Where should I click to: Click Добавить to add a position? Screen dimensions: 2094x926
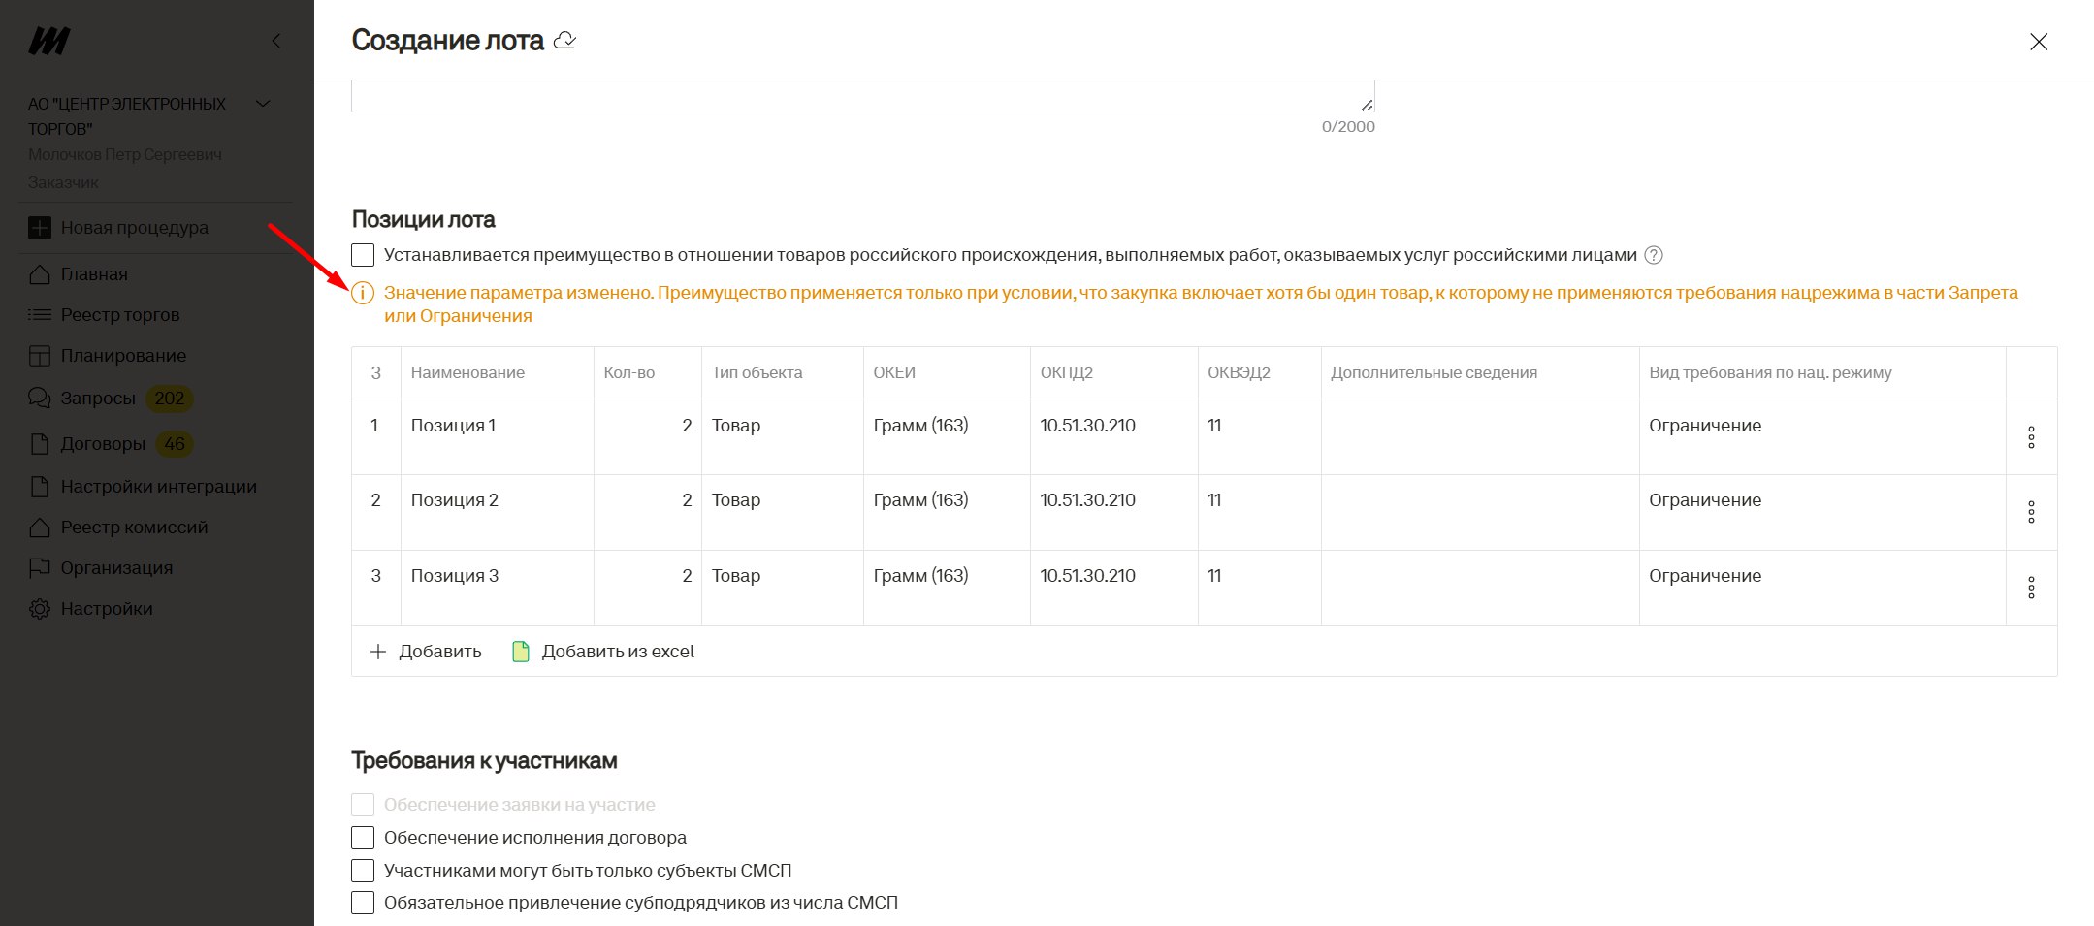427,652
